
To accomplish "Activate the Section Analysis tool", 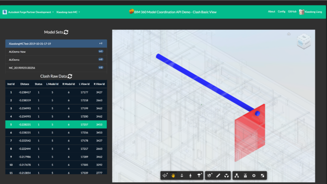I will pyautogui.click(x=210, y=176).
